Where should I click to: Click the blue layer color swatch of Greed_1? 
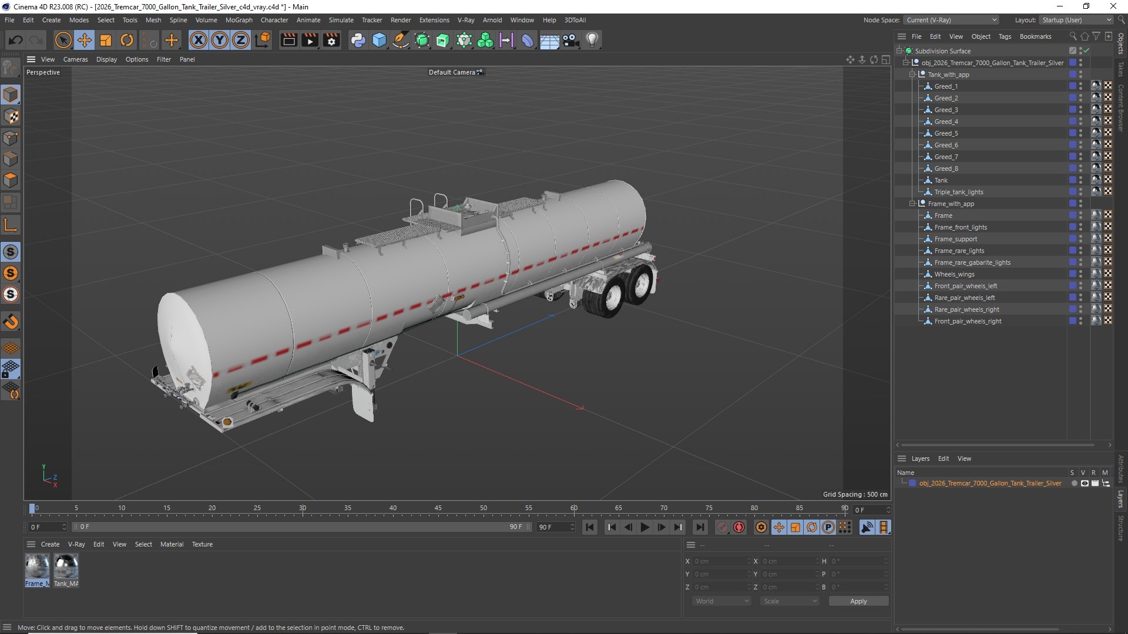[1072, 86]
